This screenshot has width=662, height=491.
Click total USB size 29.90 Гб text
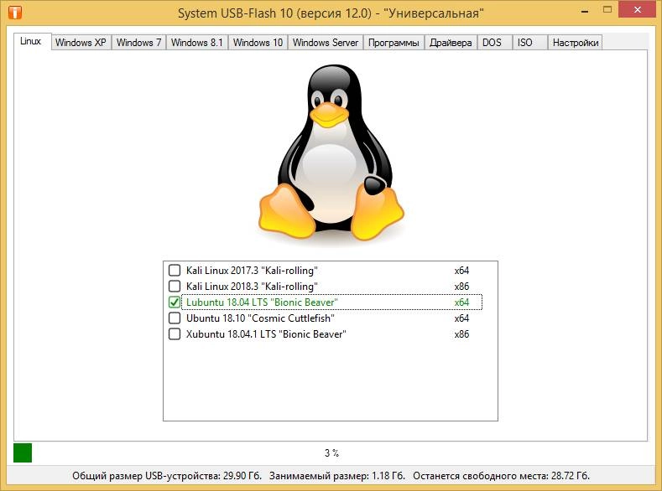click(x=167, y=476)
